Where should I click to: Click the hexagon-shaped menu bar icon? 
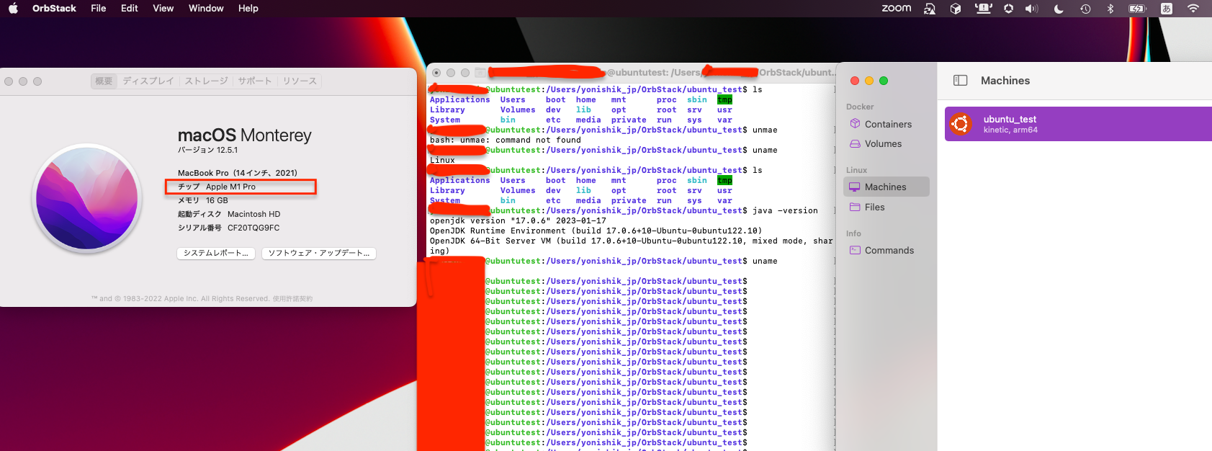[1008, 9]
